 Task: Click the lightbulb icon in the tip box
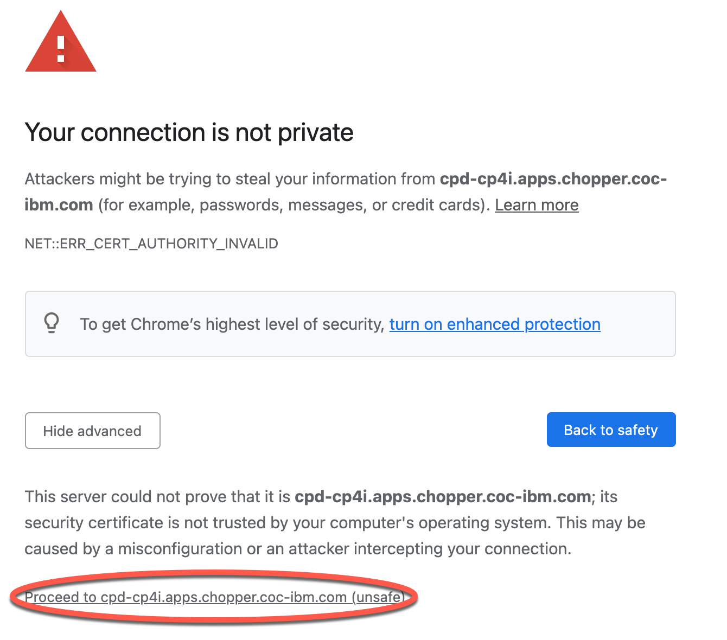(x=52, y=323)
